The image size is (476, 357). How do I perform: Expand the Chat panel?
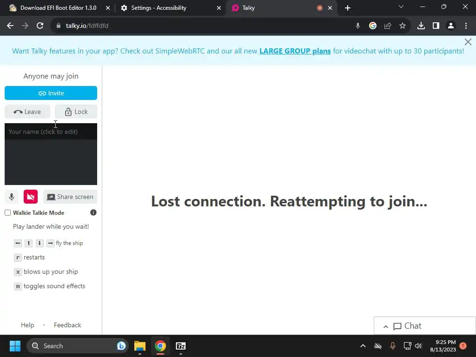pyautogui.click(x=425, y=326)
